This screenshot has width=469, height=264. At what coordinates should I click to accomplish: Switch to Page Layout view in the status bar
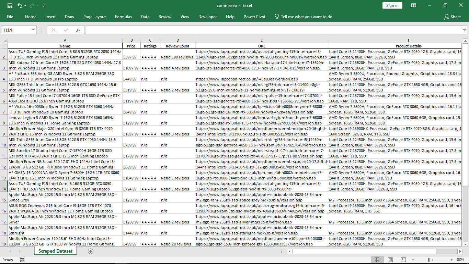point(390,260)
